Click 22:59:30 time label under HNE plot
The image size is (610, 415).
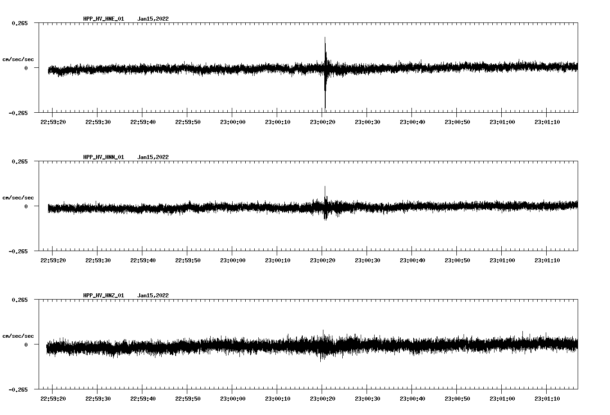click(x=98, y=122)
